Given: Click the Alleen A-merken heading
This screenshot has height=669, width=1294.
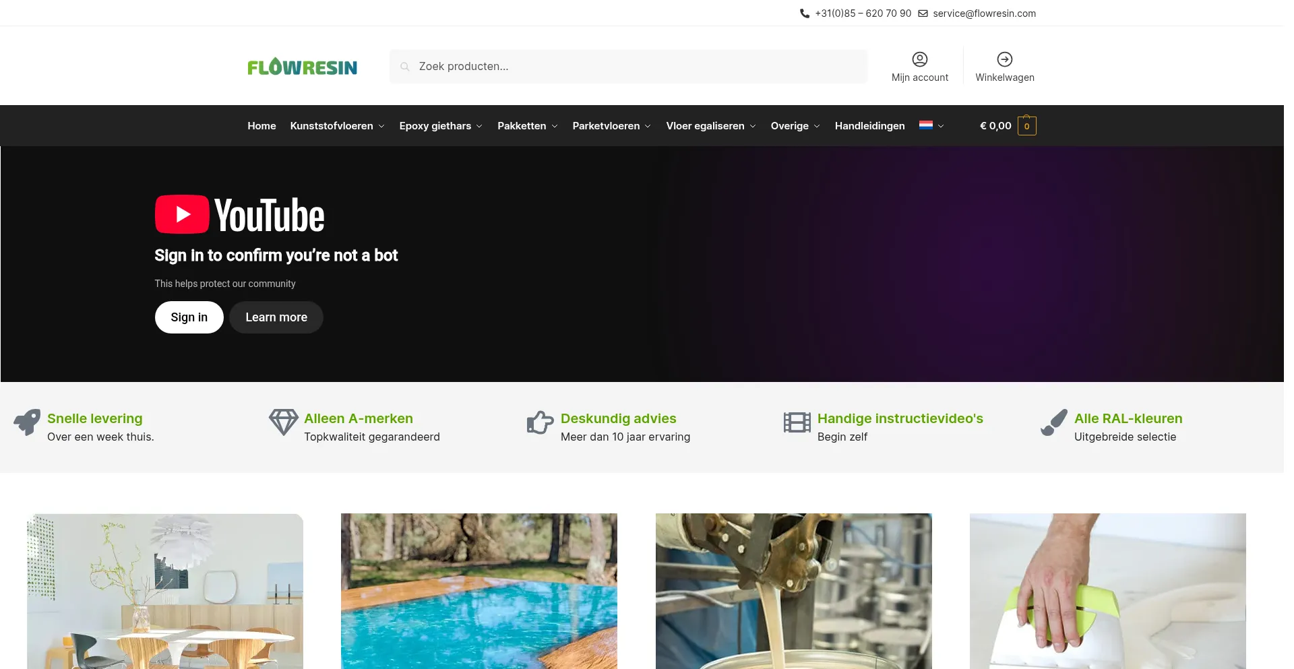Looking at the screenshot, I should (x=359, y=418).
